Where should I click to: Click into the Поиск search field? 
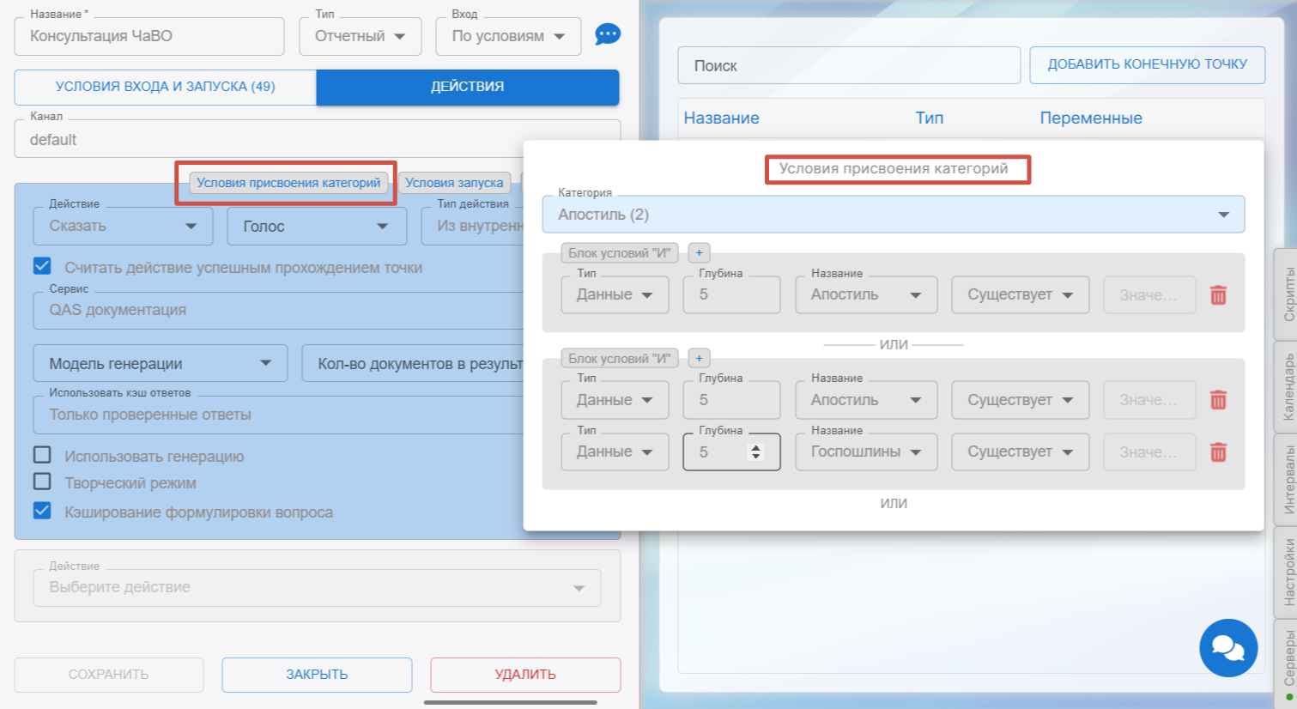coord(848,66)
